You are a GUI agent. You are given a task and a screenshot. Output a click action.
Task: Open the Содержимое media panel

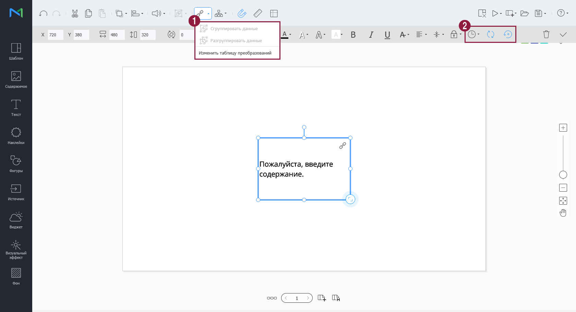[x=16, y=80]
